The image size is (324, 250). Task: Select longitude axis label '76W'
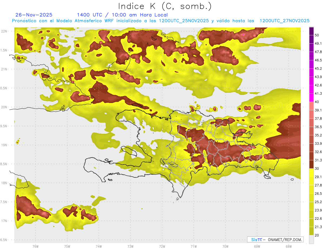(35, 246)
